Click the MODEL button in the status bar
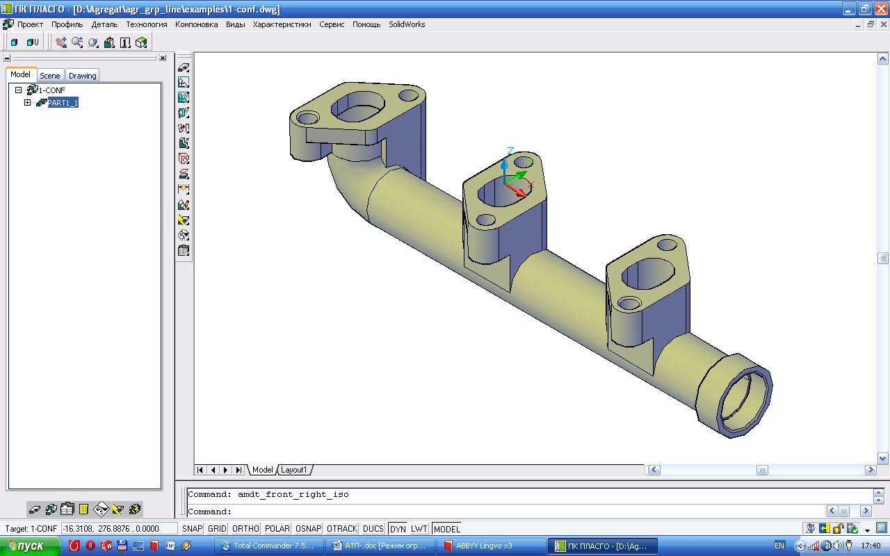This screenshot has width=890, height=556. click(447, 529)
